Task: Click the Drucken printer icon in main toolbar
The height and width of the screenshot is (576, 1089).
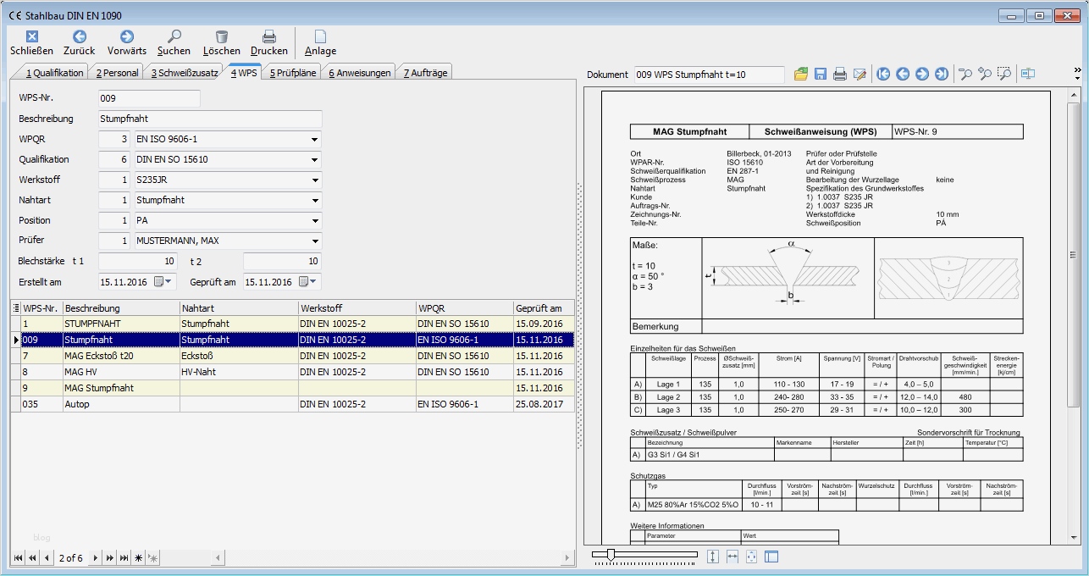Action: (x=268, y=36)
